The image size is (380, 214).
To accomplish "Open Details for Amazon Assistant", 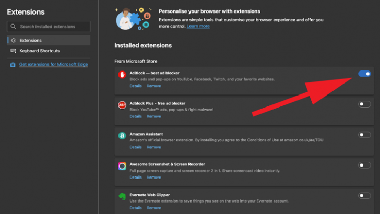I will point(136,147).
